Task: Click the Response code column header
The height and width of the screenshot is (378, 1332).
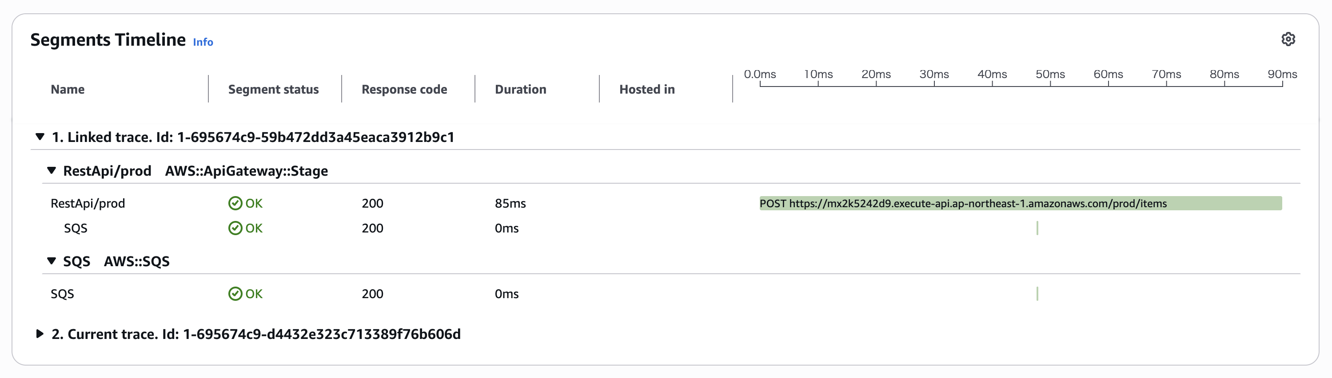Action: (404, 89)
